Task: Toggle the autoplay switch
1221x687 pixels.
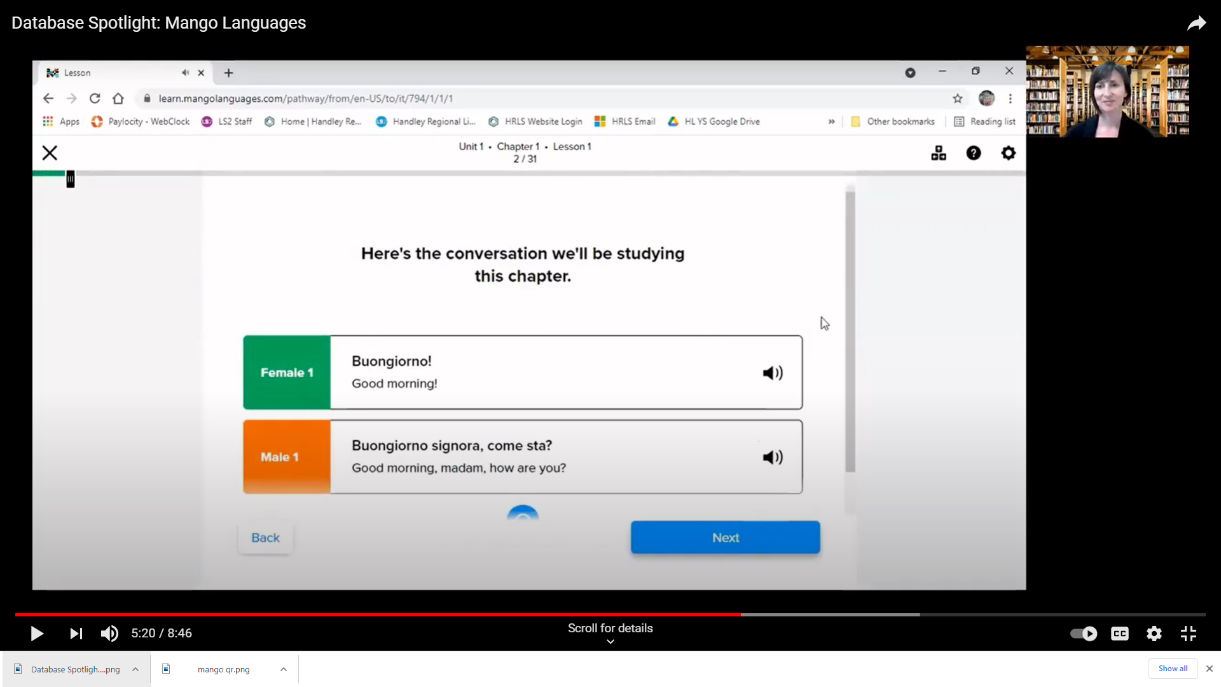Action: (1084, 634)
